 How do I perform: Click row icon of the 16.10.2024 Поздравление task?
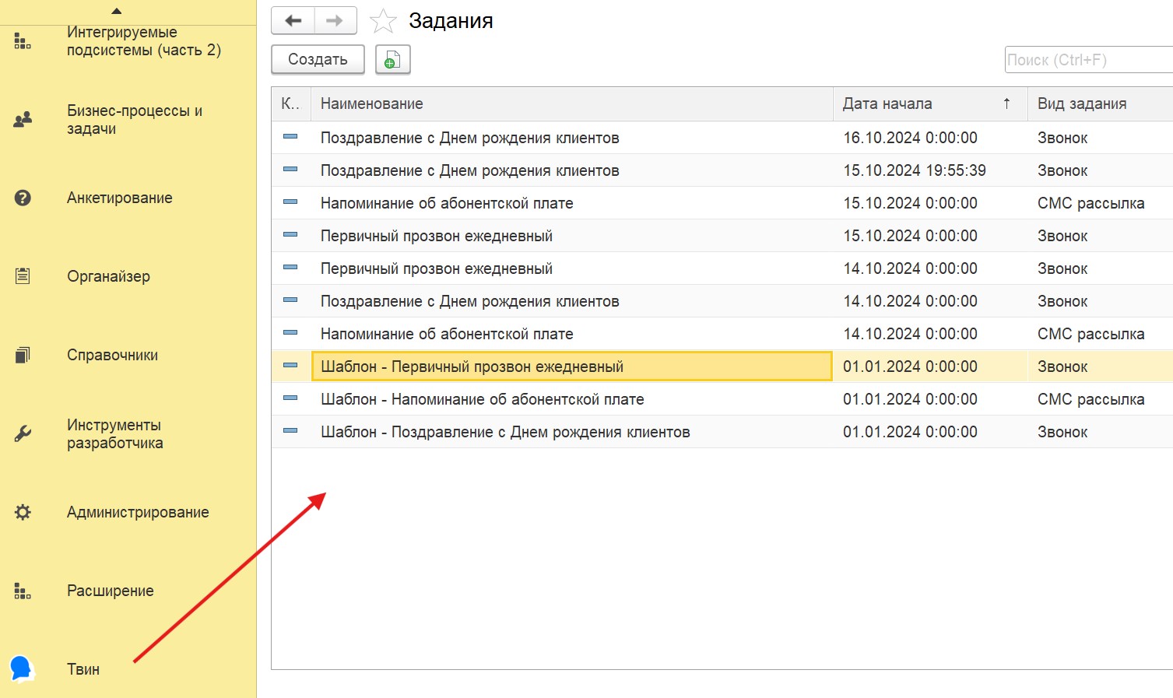pyautogui.click(x=290, y=137)
